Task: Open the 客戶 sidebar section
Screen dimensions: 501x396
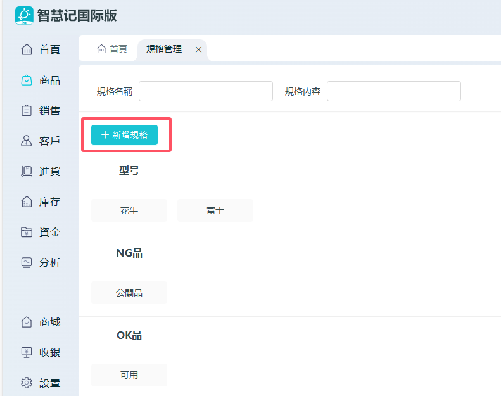Action: tap(41, 141)
